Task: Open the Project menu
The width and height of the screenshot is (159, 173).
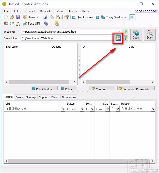Action: (30, 11)
